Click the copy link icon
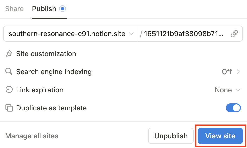The image size is (247, 148). pyautogui.click(x=234, y=34)
